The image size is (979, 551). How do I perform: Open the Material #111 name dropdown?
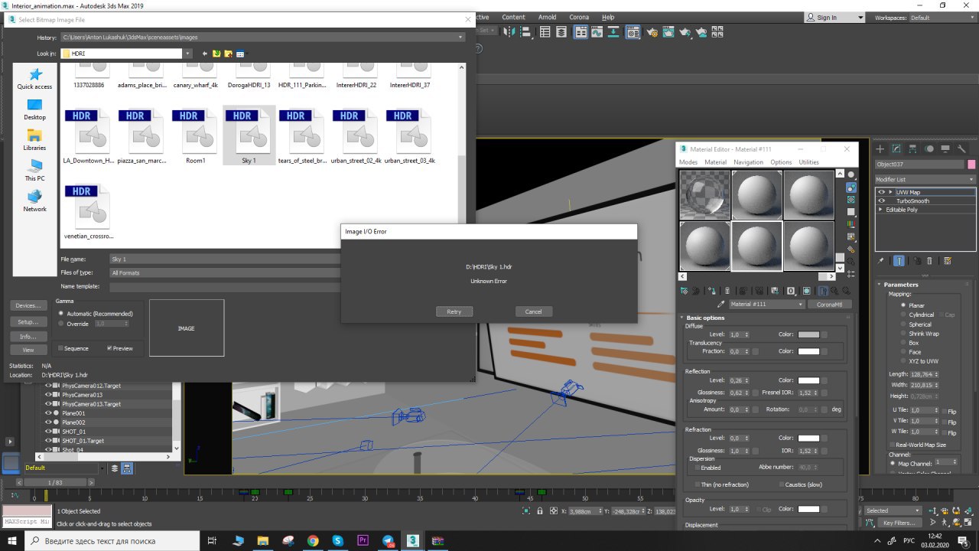(800, 305)
